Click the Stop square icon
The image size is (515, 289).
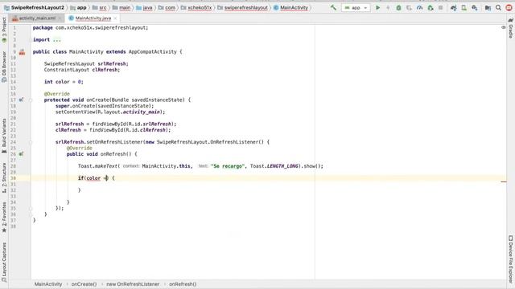click(440, 7)
